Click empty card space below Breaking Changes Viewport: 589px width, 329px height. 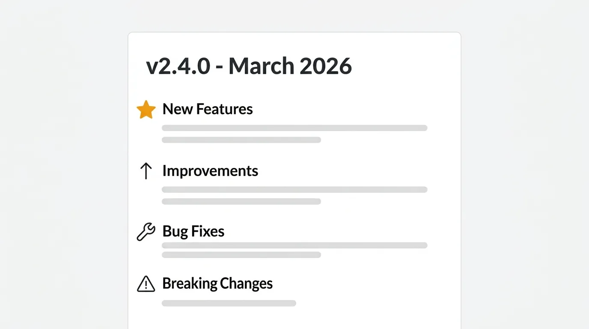pyautogui.click(x=294, y=318)
